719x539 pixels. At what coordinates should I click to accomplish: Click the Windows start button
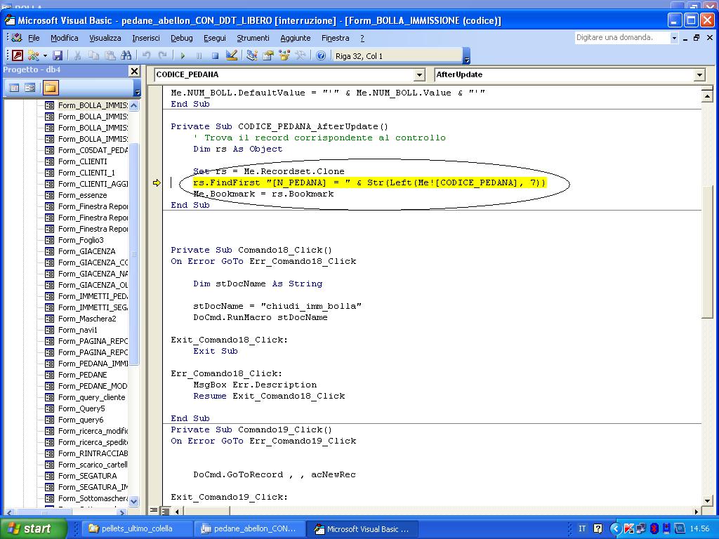[34, 528]
